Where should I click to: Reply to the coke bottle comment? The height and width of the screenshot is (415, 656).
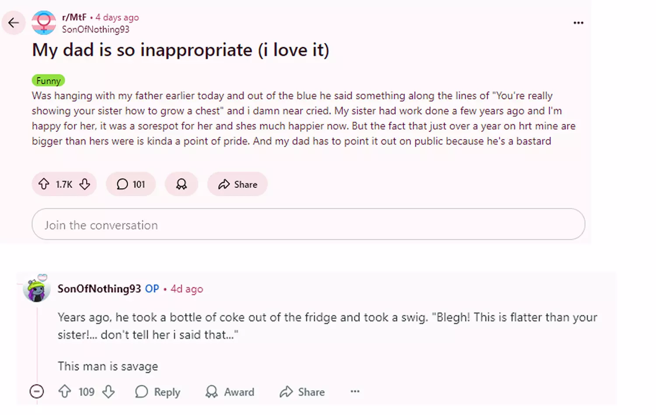(158, 392)
